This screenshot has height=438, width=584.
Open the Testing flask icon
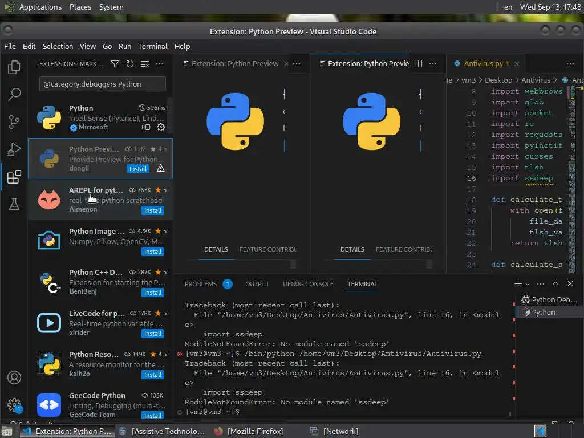tap(14, 204)
